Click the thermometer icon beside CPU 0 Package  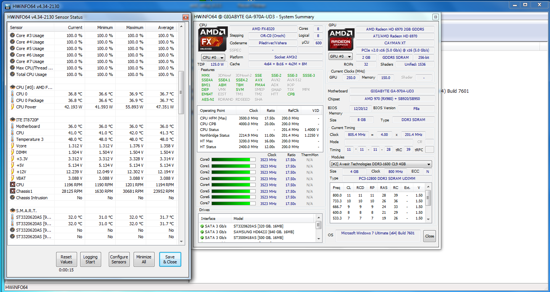click(x=12, y=100)
